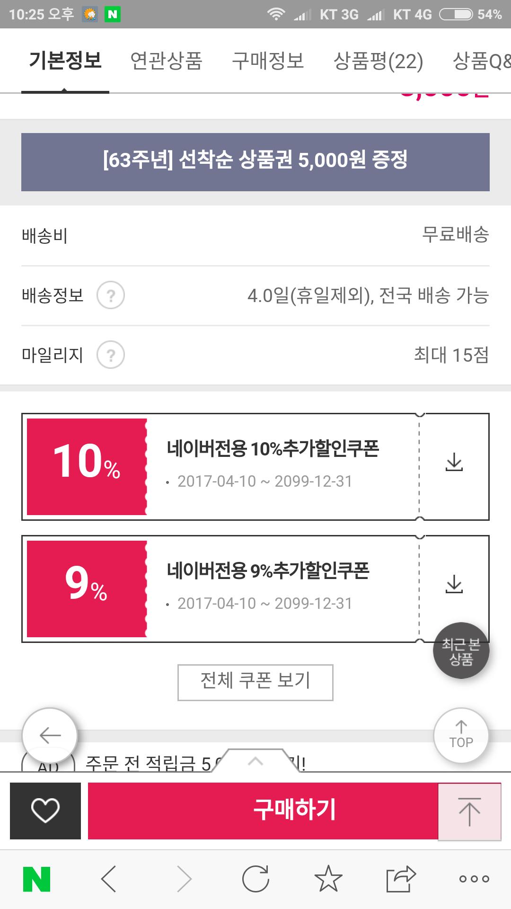
Task: Open 최근 본 상품 floating button
Action: pos(461,651)
